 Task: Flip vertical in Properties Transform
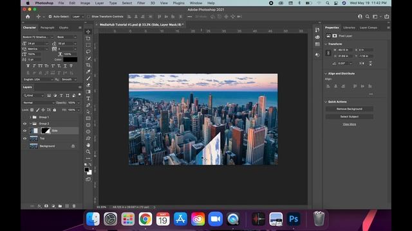click(370, 64)
